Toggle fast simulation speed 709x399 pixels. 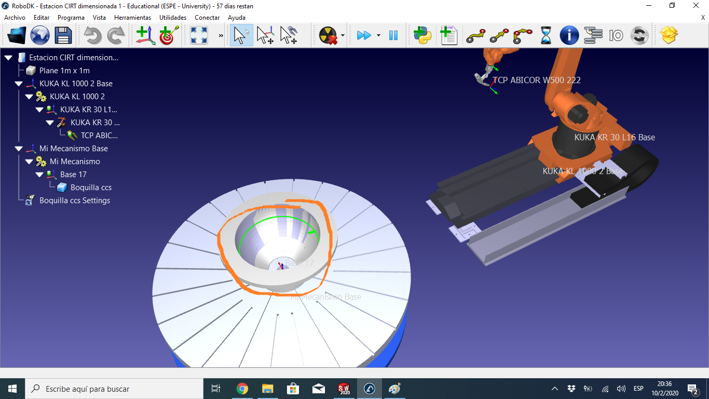coord(364,36)
